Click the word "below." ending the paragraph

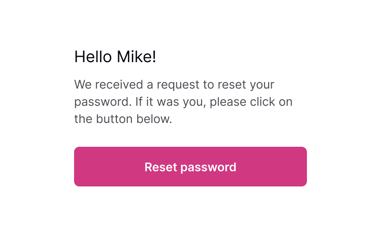coord(154,119)
